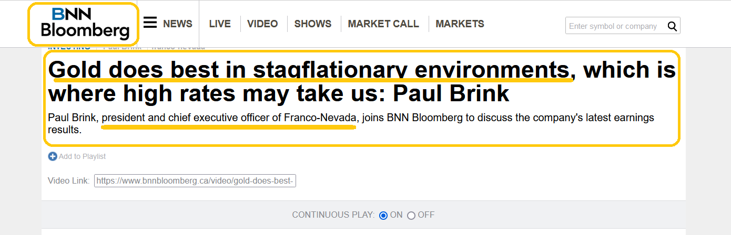
Task: Open the VIDEO nav item
Action: pyautogui.click(x=262, y=24)
